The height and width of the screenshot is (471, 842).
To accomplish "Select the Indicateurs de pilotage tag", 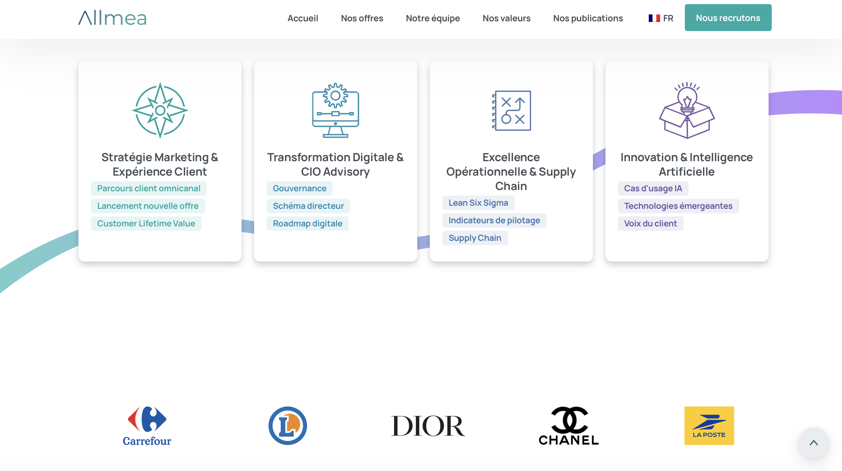I will coord(494,220).
